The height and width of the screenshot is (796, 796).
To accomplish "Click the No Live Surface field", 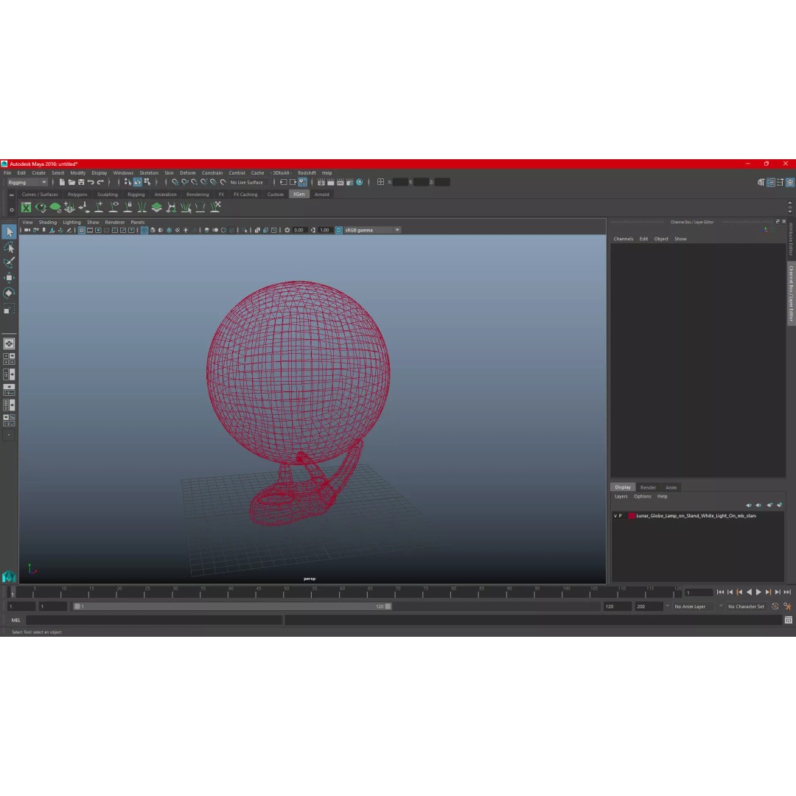I will click(x=248, y=182).
